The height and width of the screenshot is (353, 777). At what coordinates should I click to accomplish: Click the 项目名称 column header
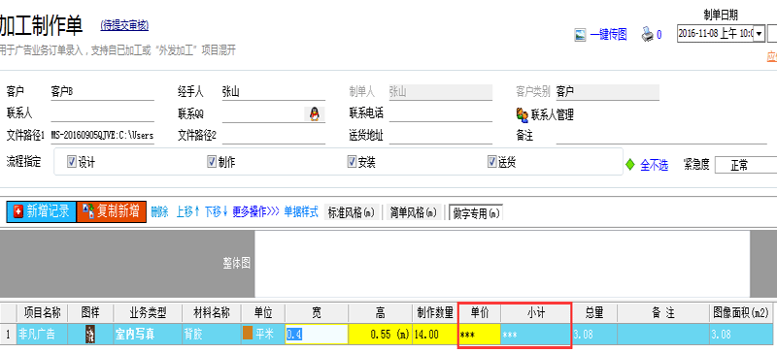coord(43,313)
